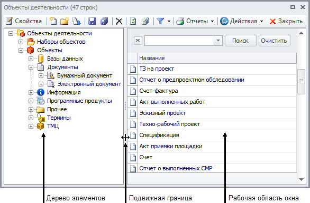
Task: Click the Очистить clear button
Action: (274, 41)
